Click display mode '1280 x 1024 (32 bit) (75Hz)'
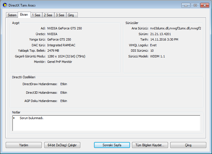Screen dimensions: 212x154 (66, 56)
